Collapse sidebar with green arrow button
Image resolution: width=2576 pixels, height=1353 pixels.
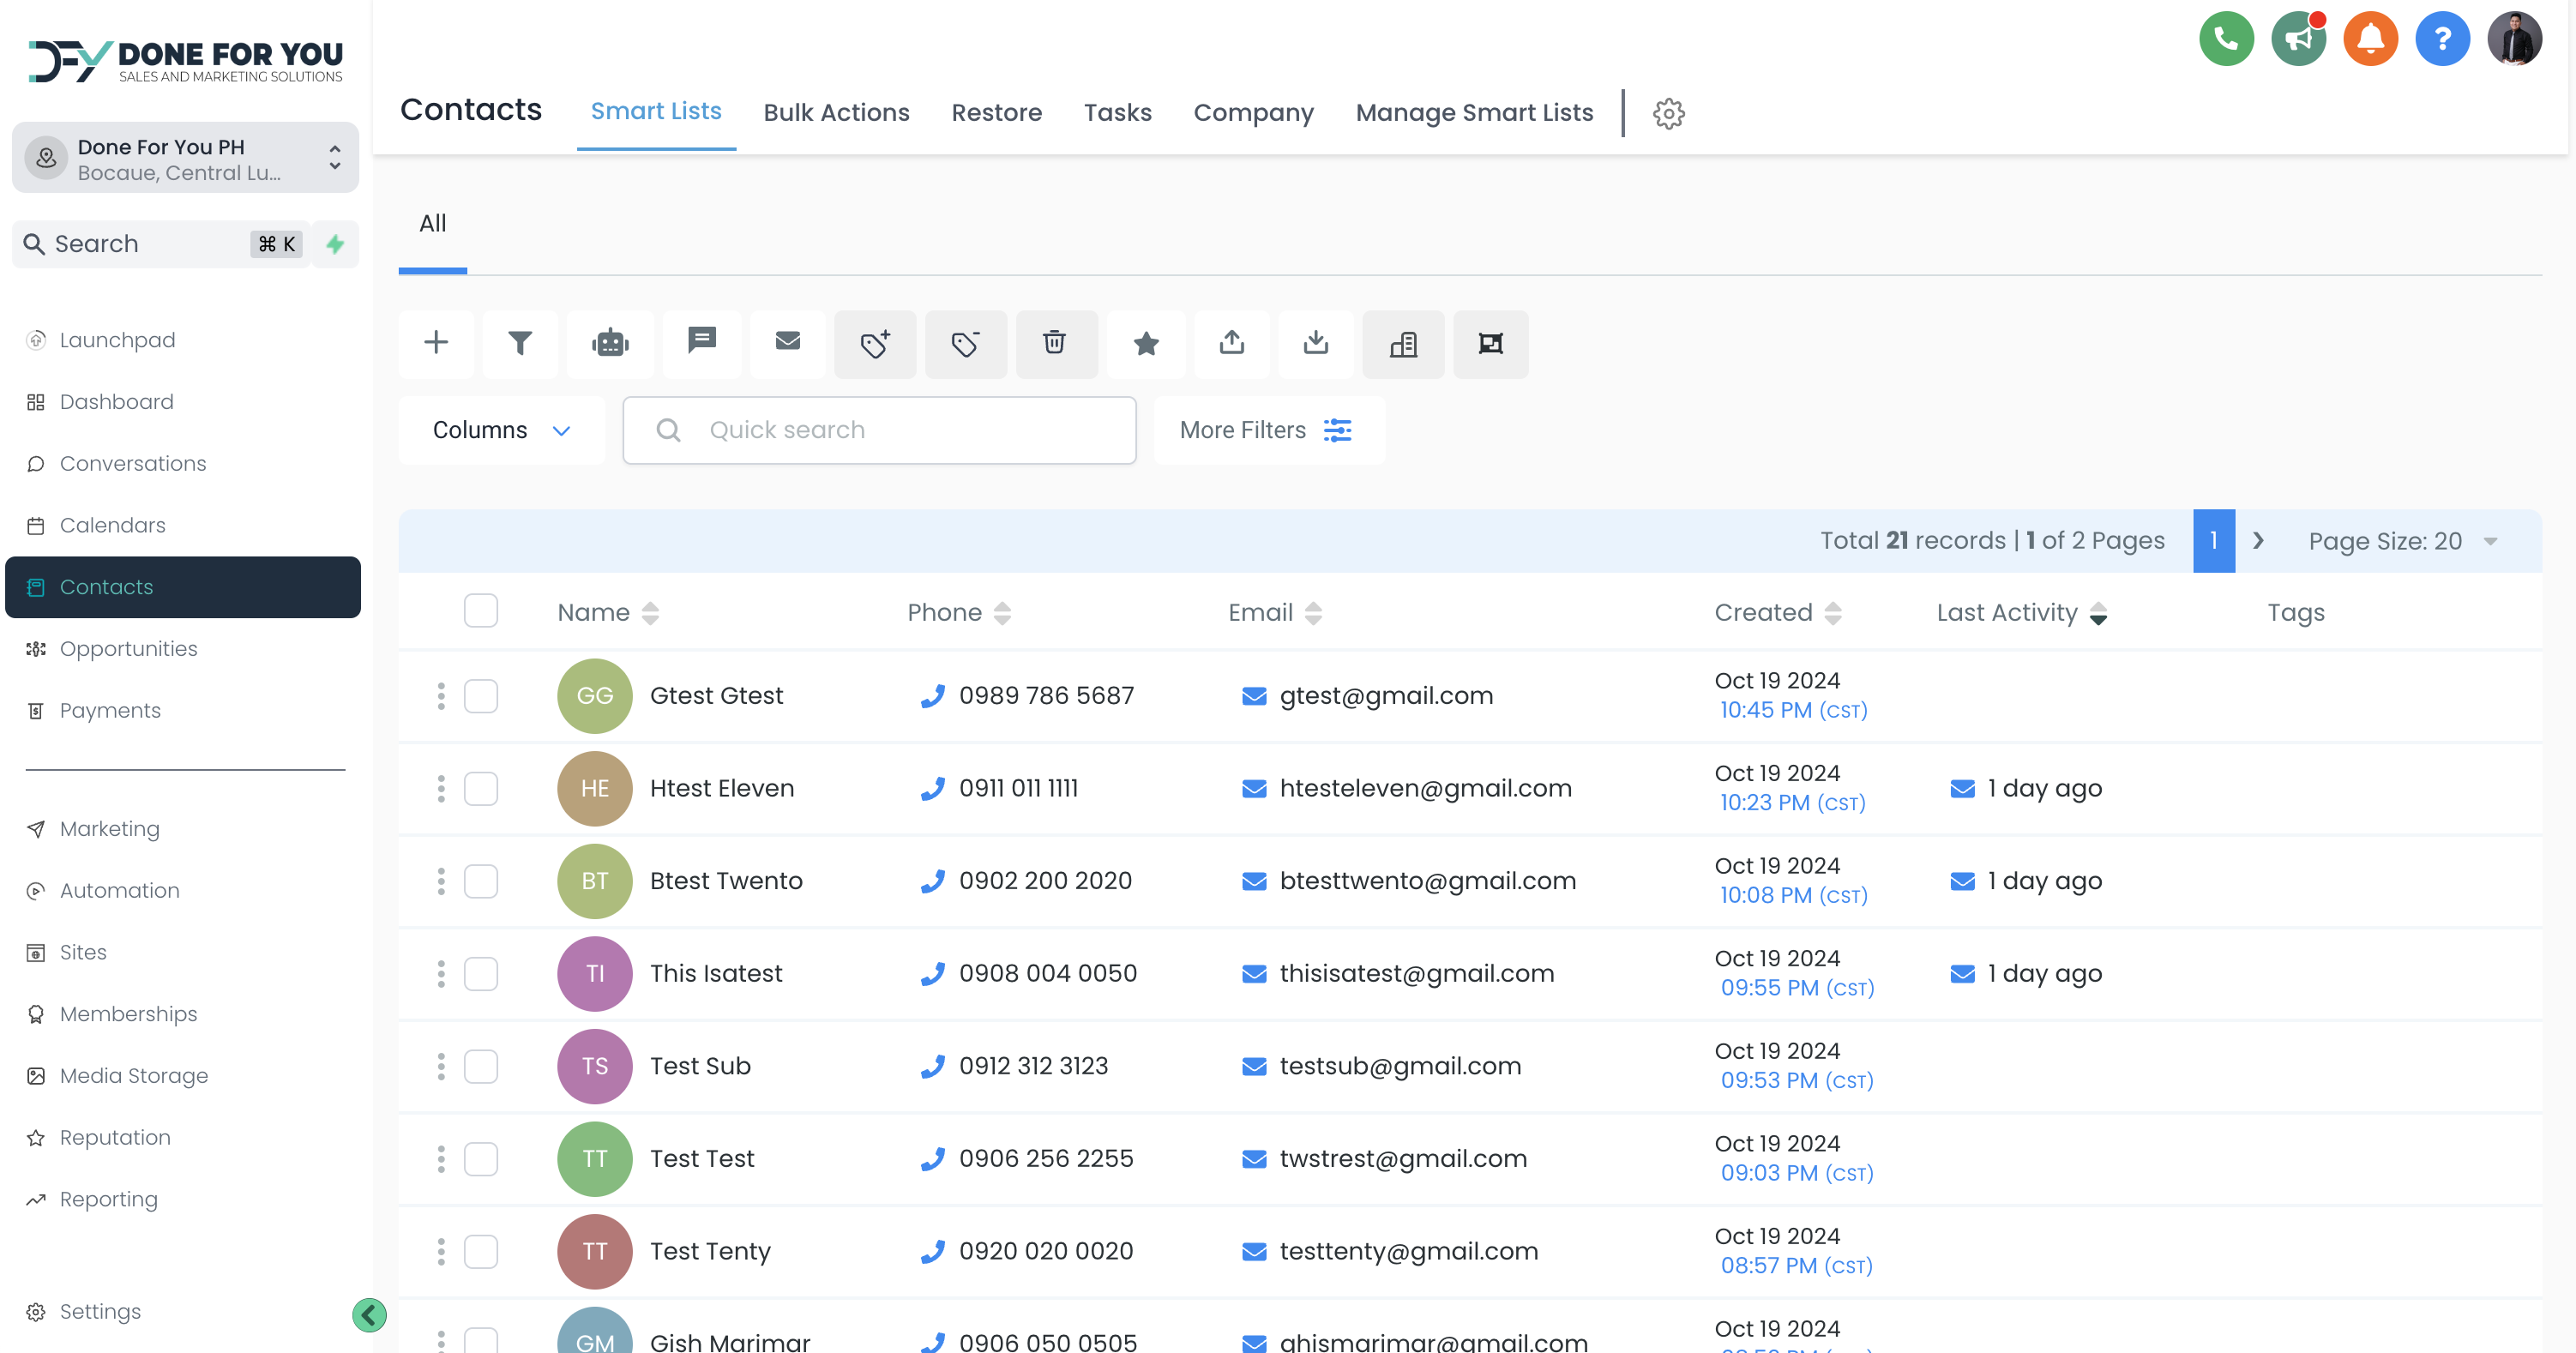tap(369, 1314)
